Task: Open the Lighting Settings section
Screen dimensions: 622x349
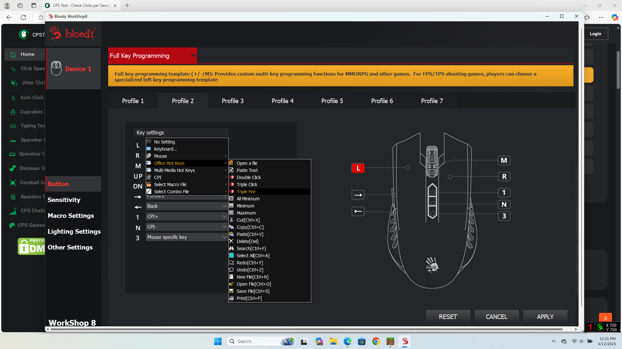Action: [74, 231]
